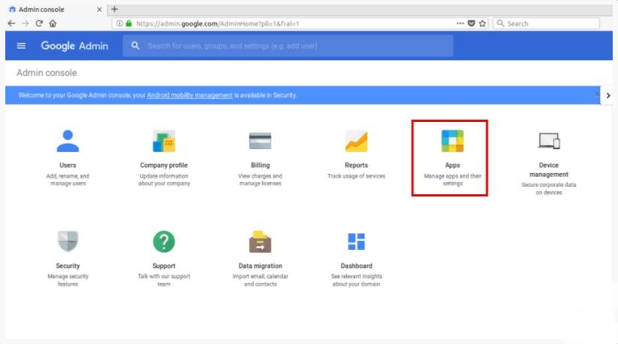Dismiss the welcome banner message
This screenshot has width=618, height=344.
[597, 95]
